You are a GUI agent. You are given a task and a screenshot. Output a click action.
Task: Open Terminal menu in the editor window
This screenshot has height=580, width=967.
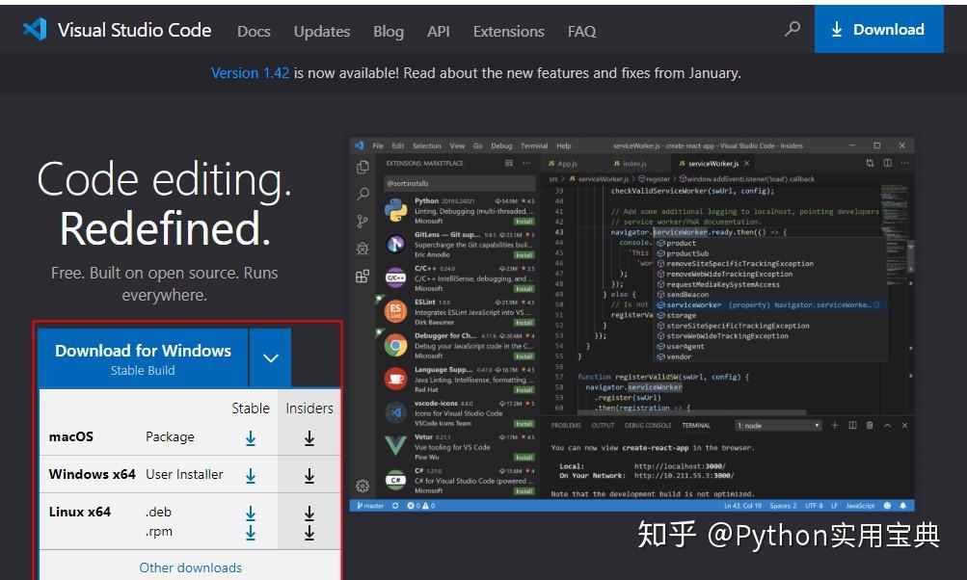pos(534,146)
